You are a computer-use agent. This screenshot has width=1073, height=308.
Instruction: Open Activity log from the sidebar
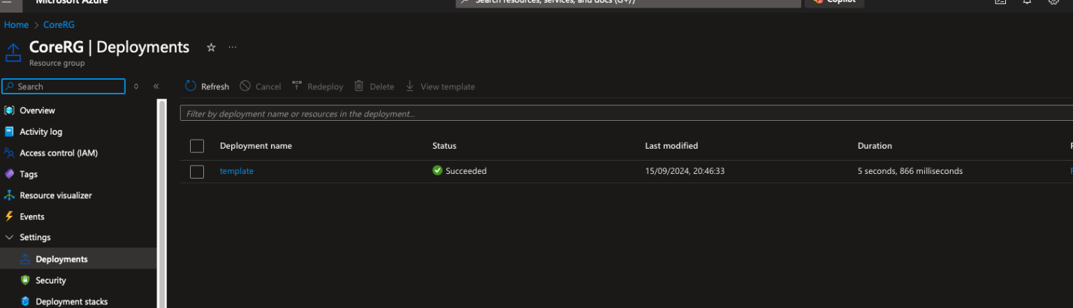[x=41, y=132]
